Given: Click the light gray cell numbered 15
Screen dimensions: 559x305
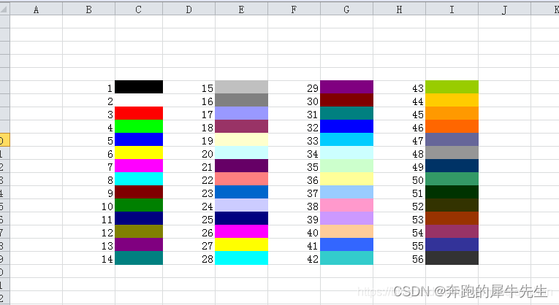Looking at the screenshot, I should tap(241, 87).
